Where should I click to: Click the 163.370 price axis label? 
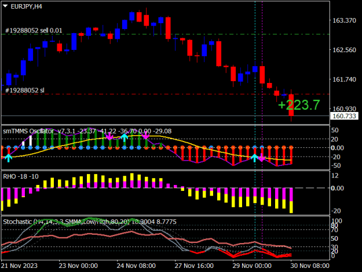point(344,20)
